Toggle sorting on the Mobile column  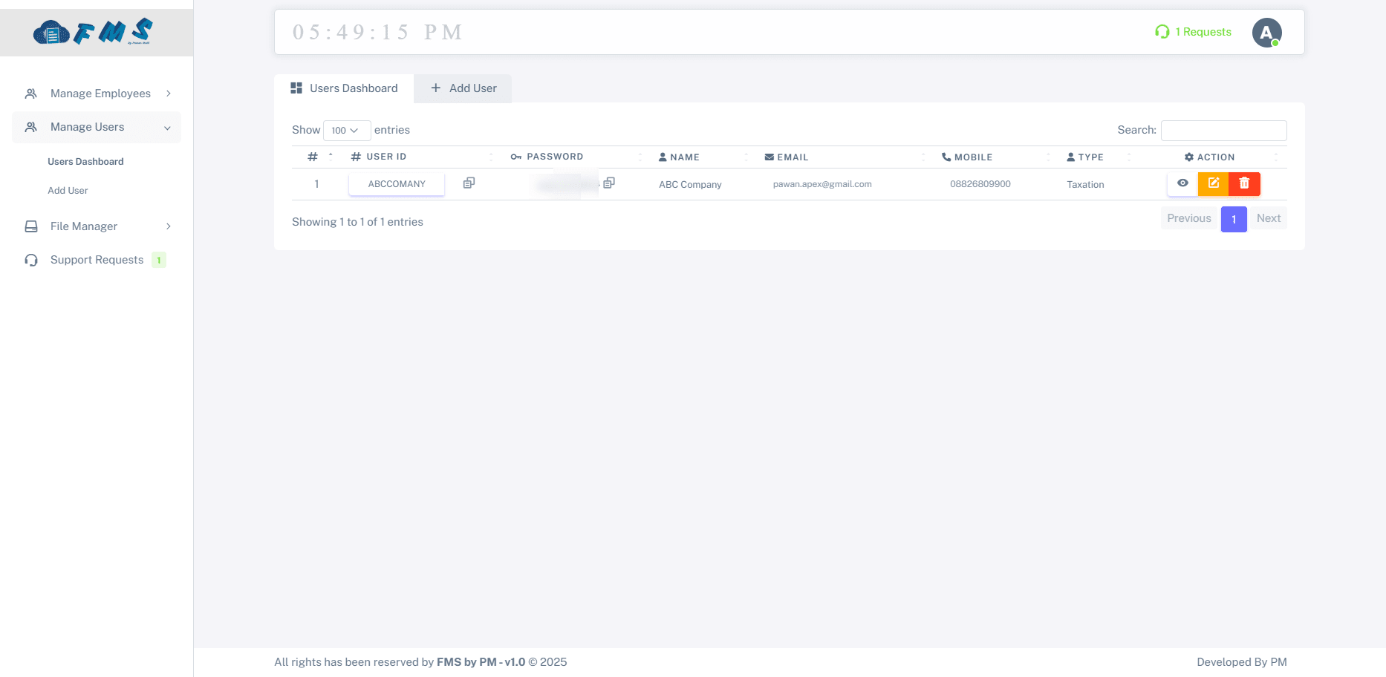pyautogui.click(x=967, y=157)
